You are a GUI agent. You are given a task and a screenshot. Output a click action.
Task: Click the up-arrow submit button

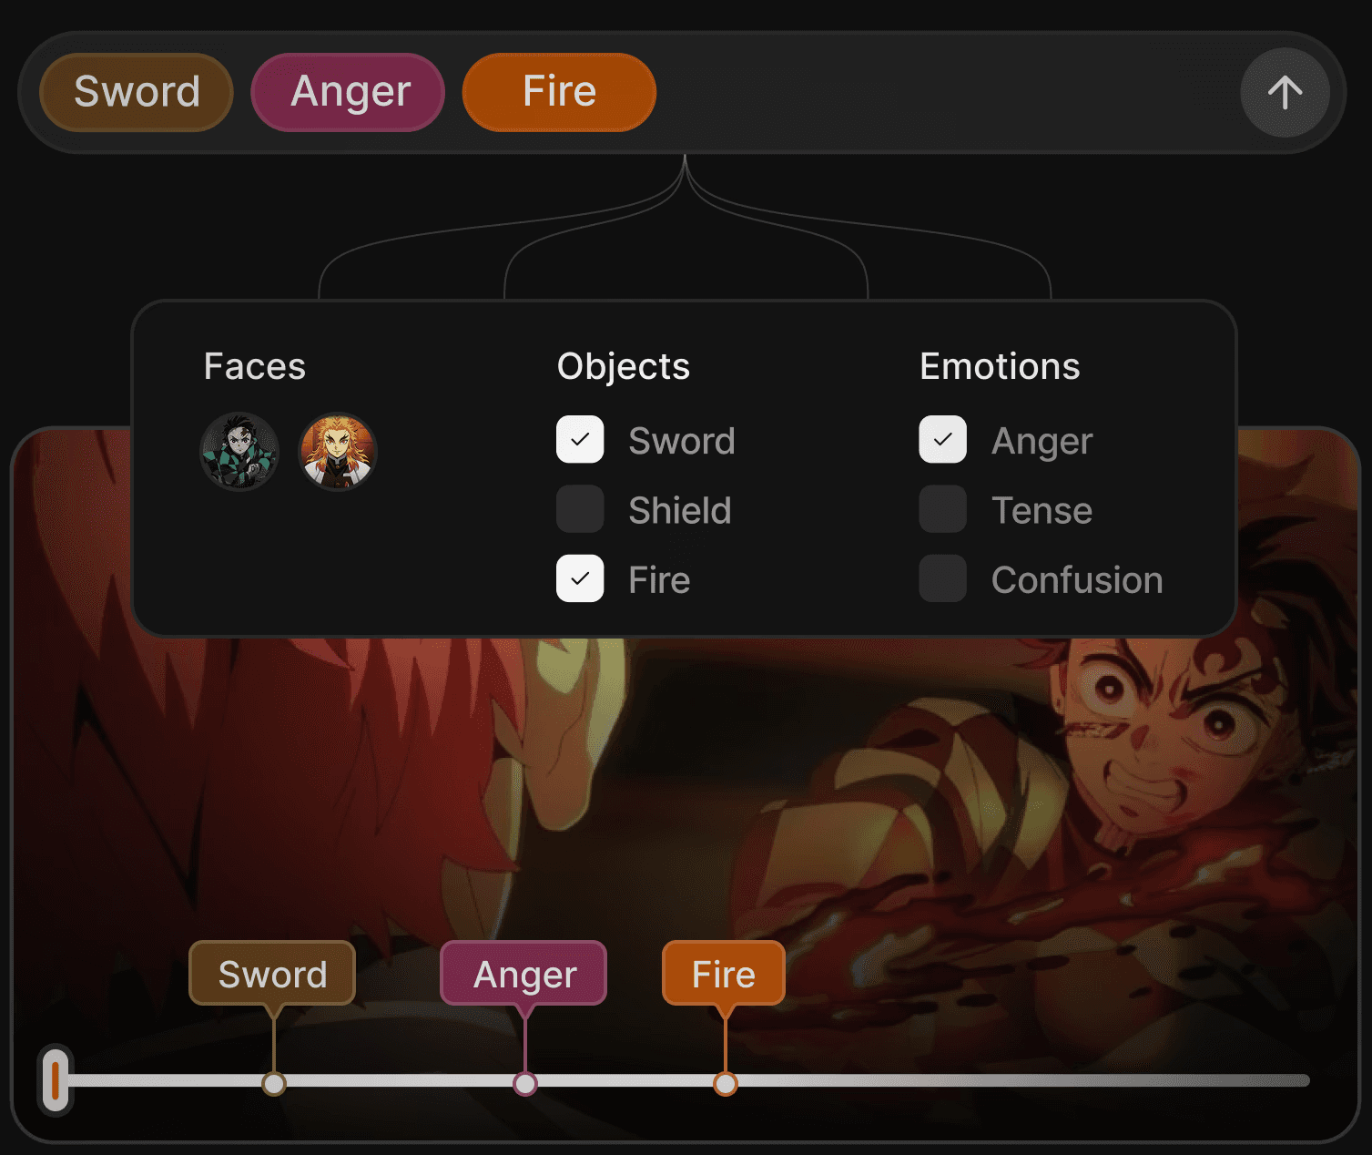coord(1285,92)
